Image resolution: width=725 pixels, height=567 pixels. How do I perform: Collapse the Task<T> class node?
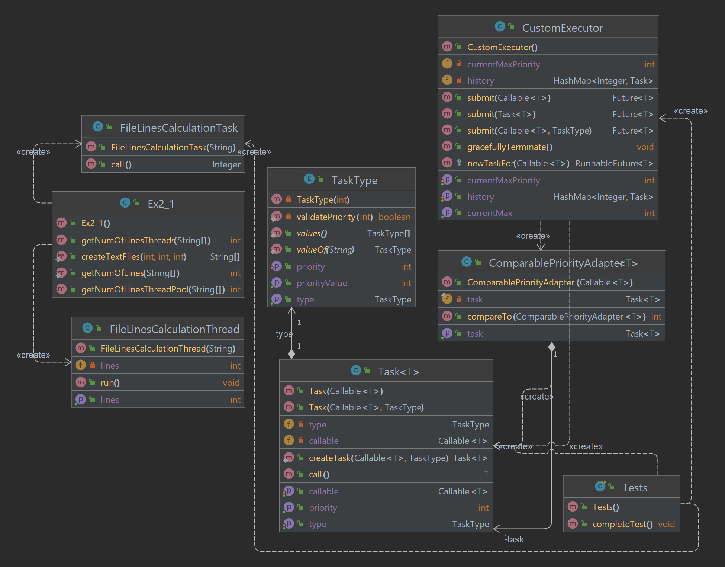398,371
